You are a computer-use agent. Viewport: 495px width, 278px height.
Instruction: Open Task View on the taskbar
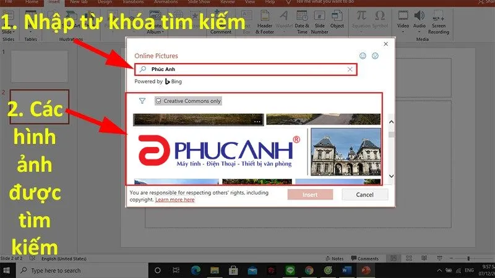[x=176, y=270]
